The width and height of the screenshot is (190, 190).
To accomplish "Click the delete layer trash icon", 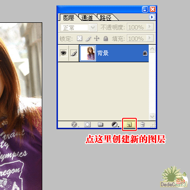I will tap(142, 124).
